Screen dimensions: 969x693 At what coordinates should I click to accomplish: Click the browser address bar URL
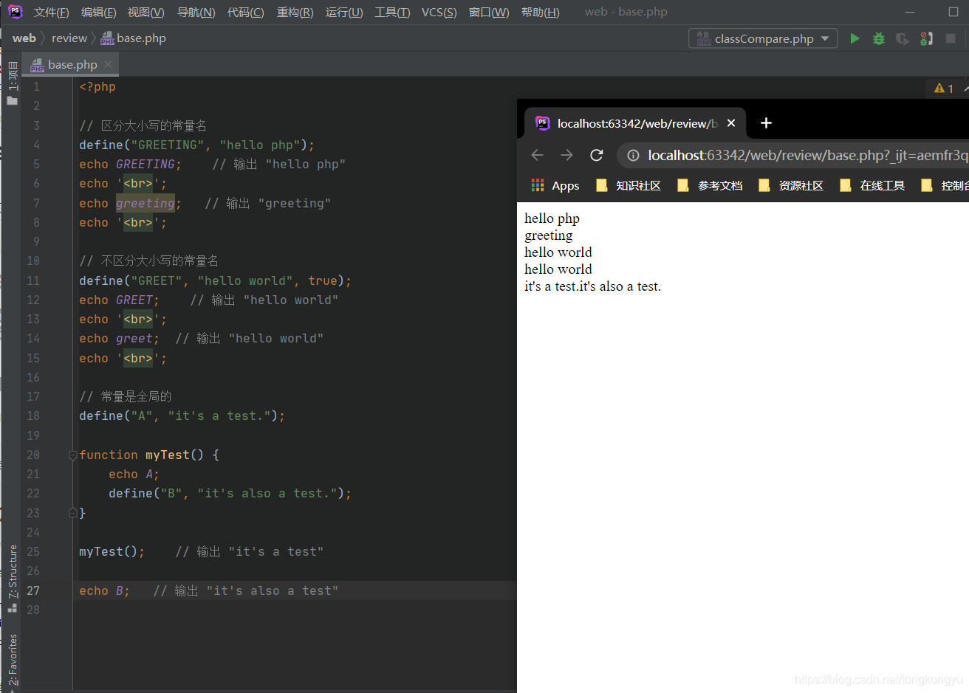807,155
